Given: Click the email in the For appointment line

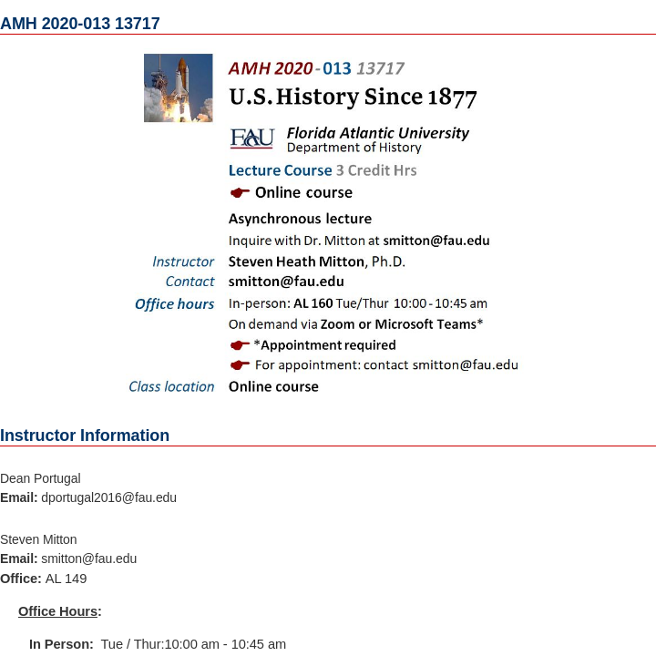Looking at the screenshot, I should point(465,365).
